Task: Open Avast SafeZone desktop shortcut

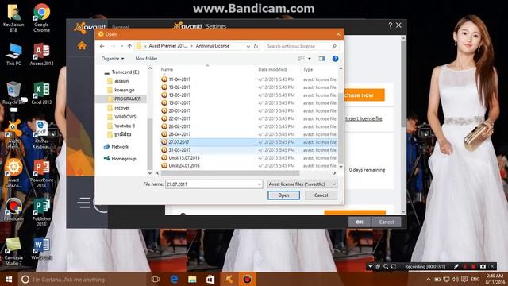Action: tap(13, 173)
